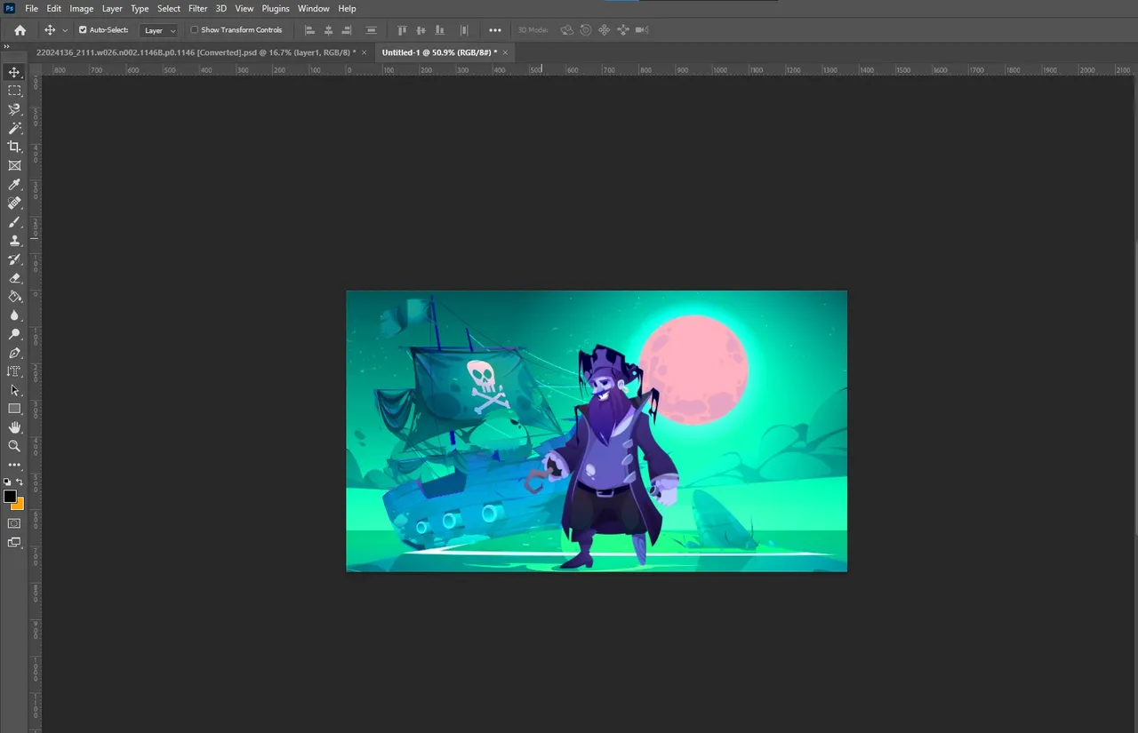Open the Plugins menu
The width and height of the screenshot is (1138, 733).
click(x=276, y=8)
